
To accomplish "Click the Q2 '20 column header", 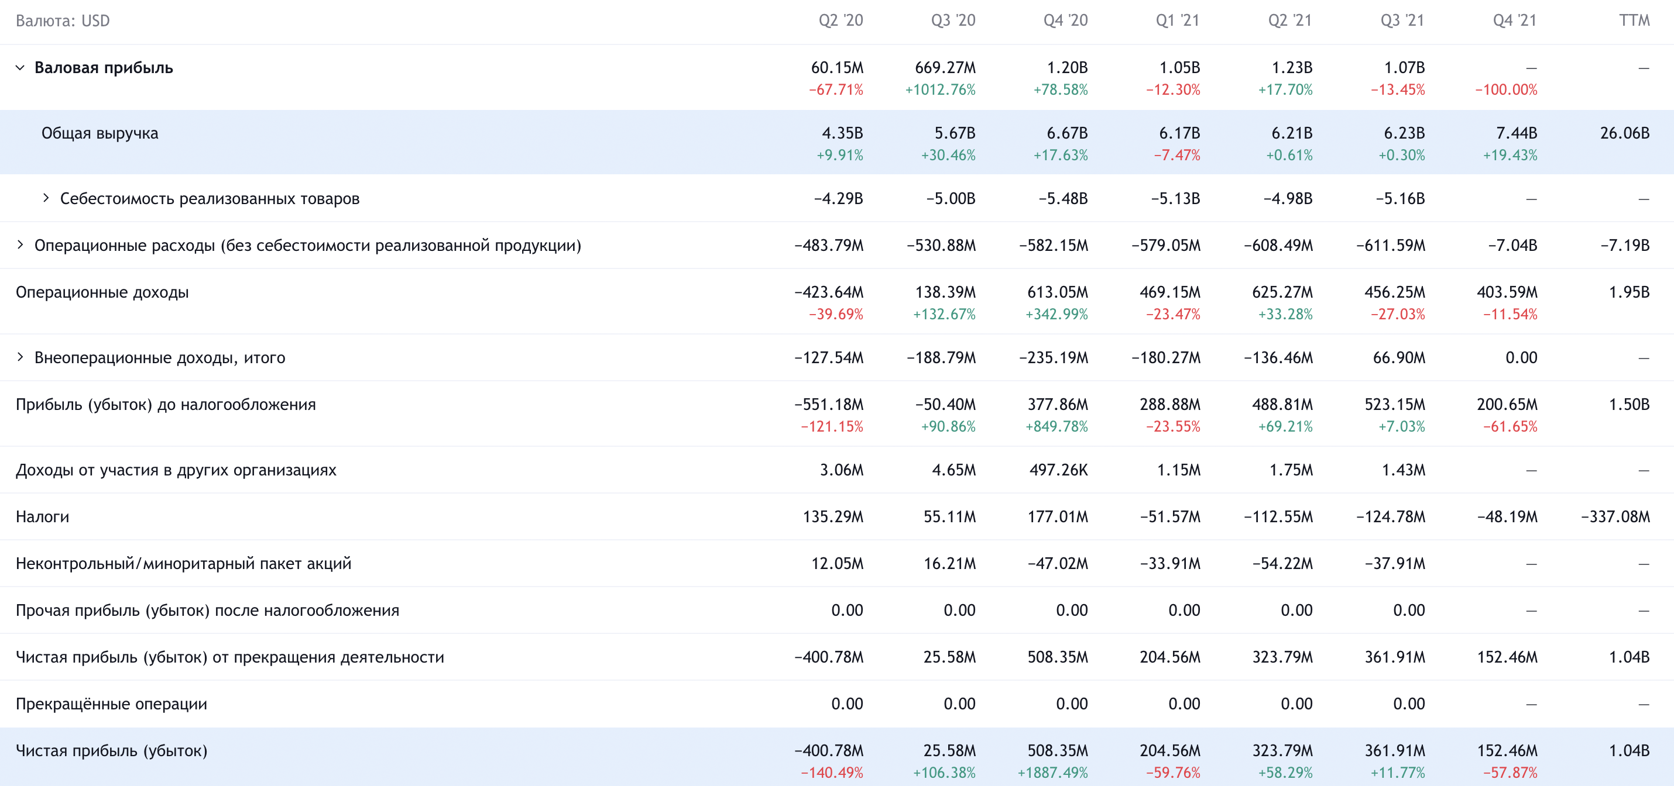I will click(x=841, y=21).
